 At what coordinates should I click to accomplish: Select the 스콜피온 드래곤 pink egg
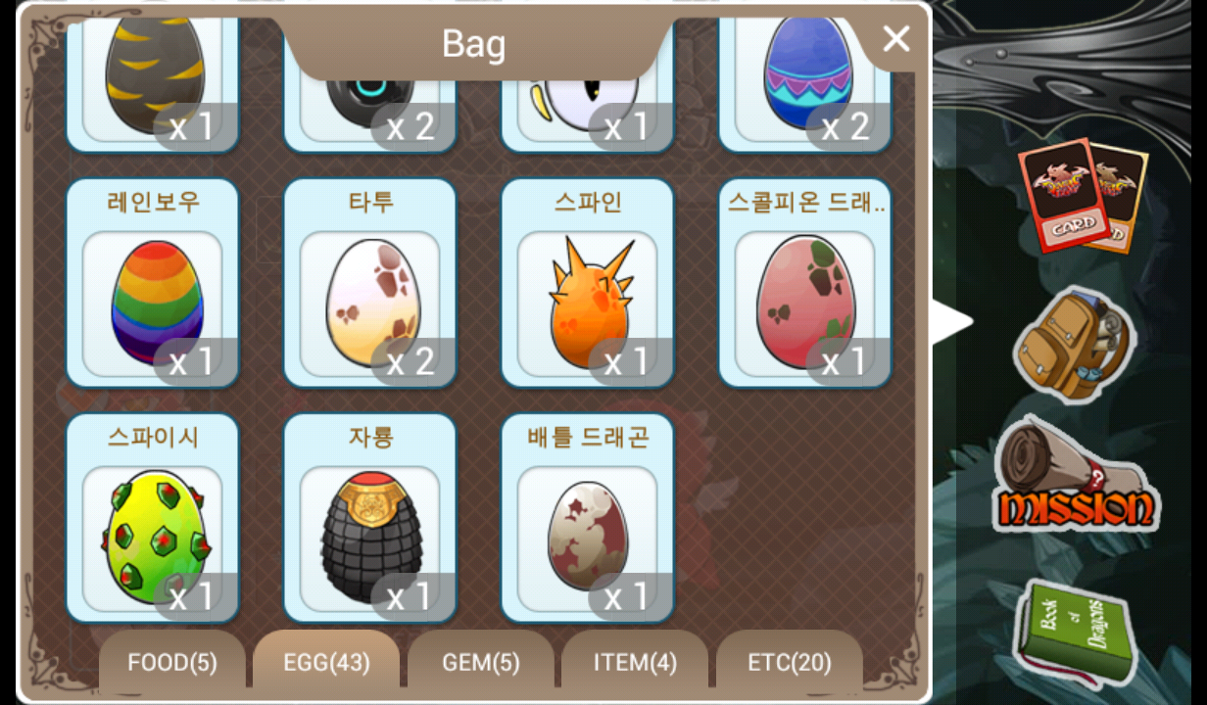click(x=805, y=284)
